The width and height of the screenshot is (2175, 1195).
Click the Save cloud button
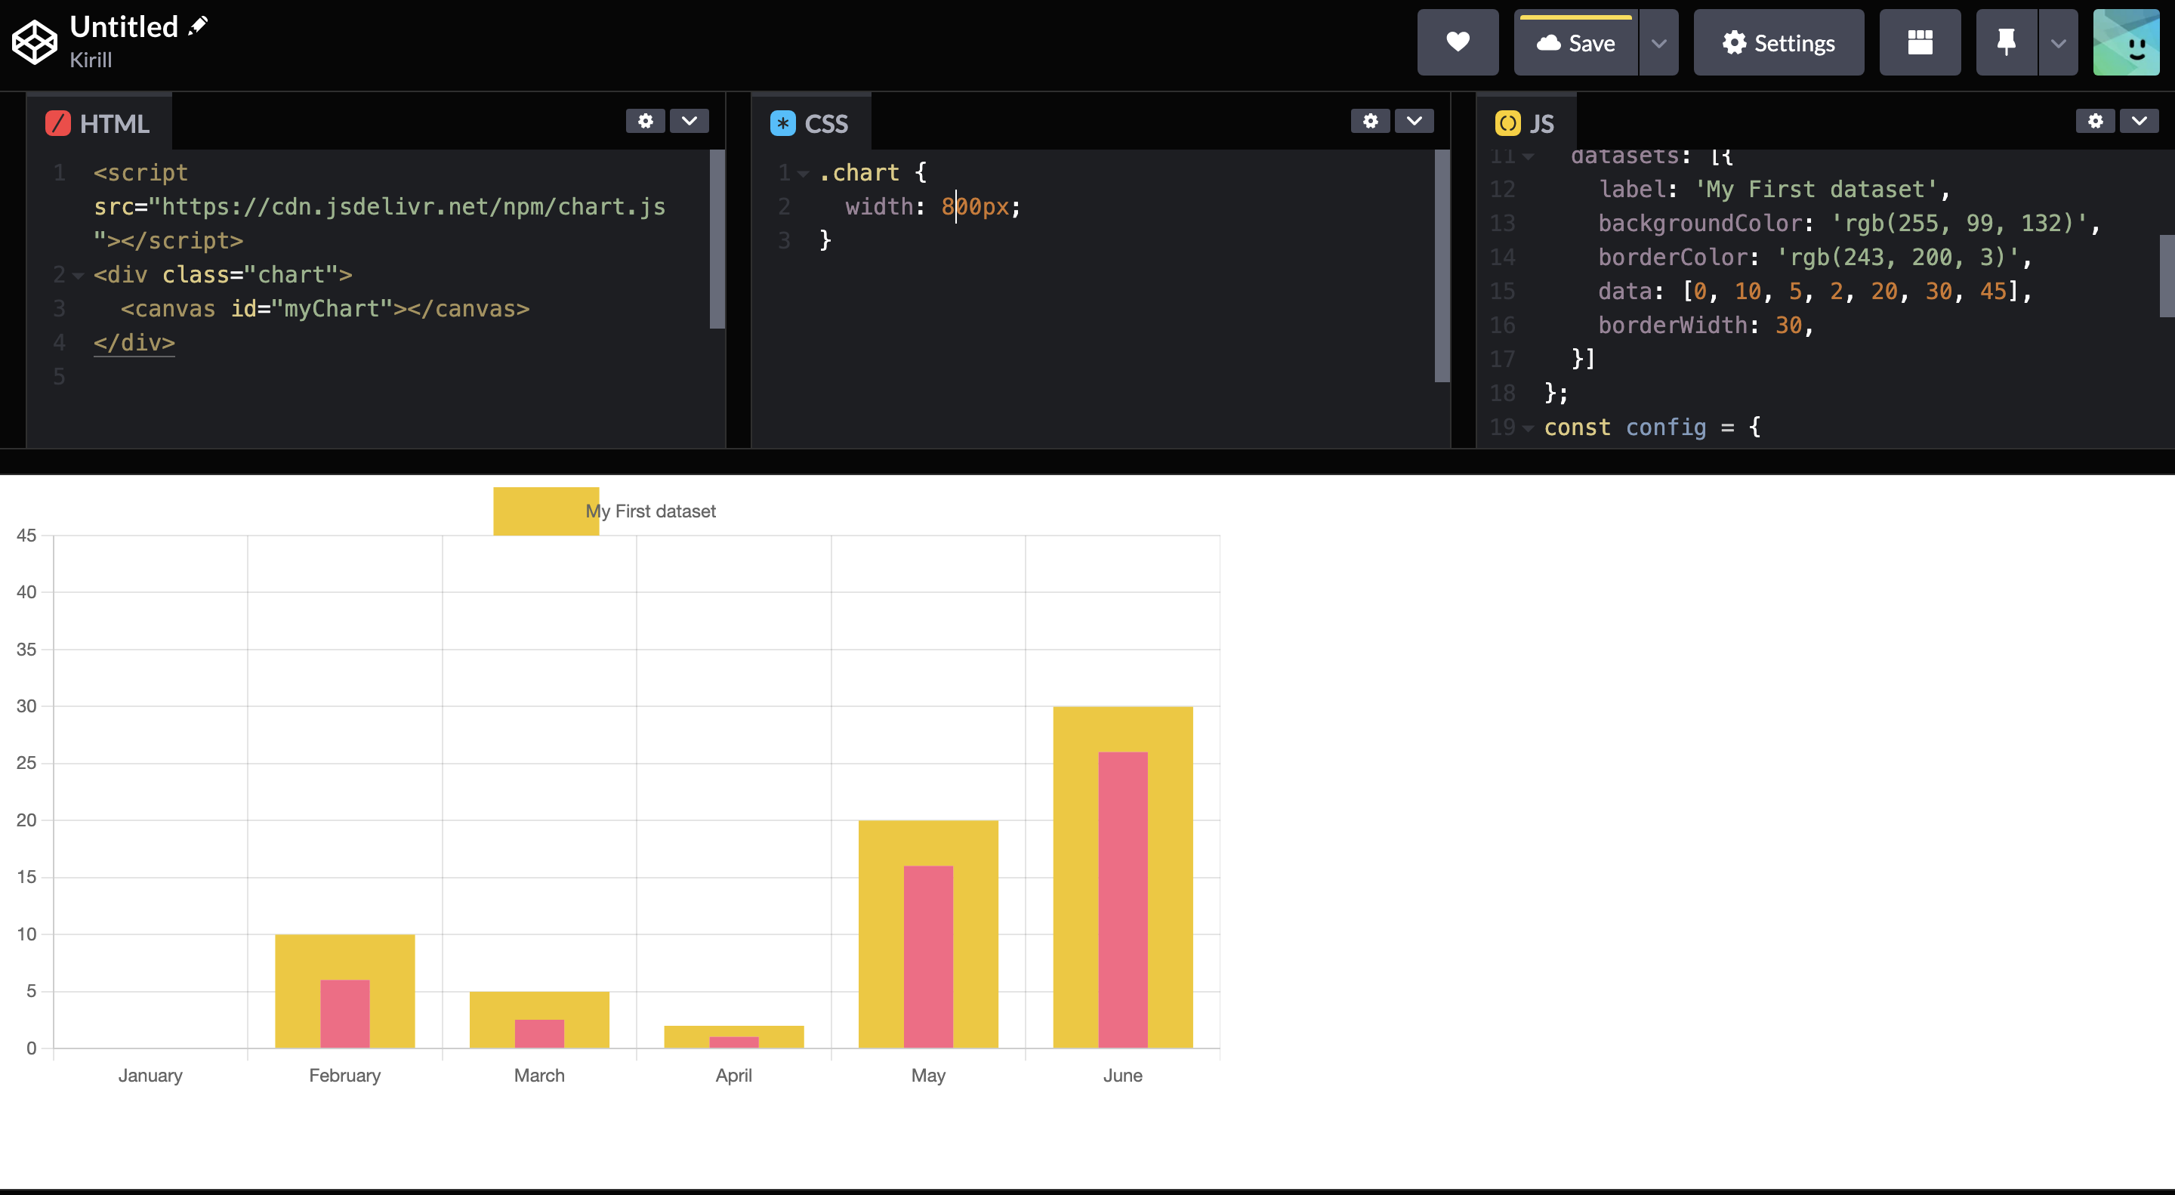tap(1575, 42)
